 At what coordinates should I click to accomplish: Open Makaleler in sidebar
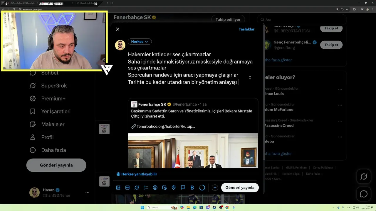point(47,124)
